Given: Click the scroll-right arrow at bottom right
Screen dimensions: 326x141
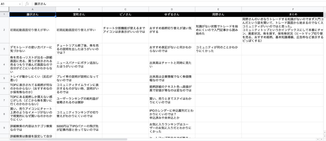Looking at the screenshot, I should 321,139.
